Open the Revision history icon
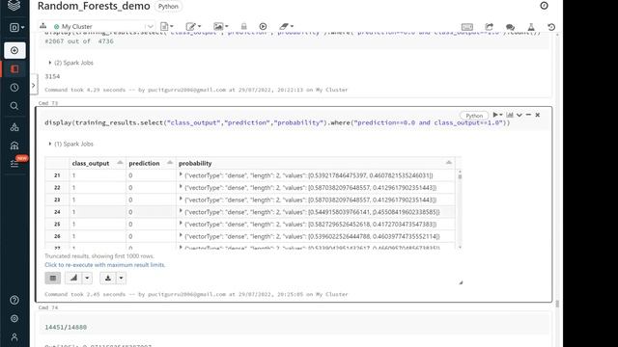This screenshot has height=347, width=618. coord(551,27)
